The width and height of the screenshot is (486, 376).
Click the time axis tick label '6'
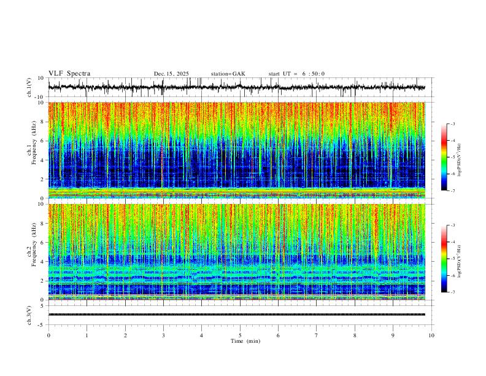point(278,335)
